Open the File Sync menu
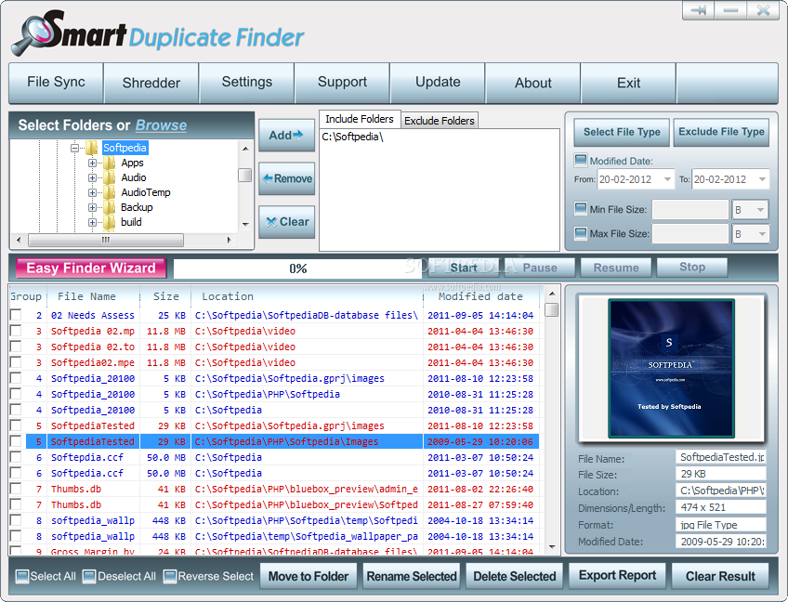The width and height of the screenshot is (788, 602). pyautogui.click(x=56, y=83)
